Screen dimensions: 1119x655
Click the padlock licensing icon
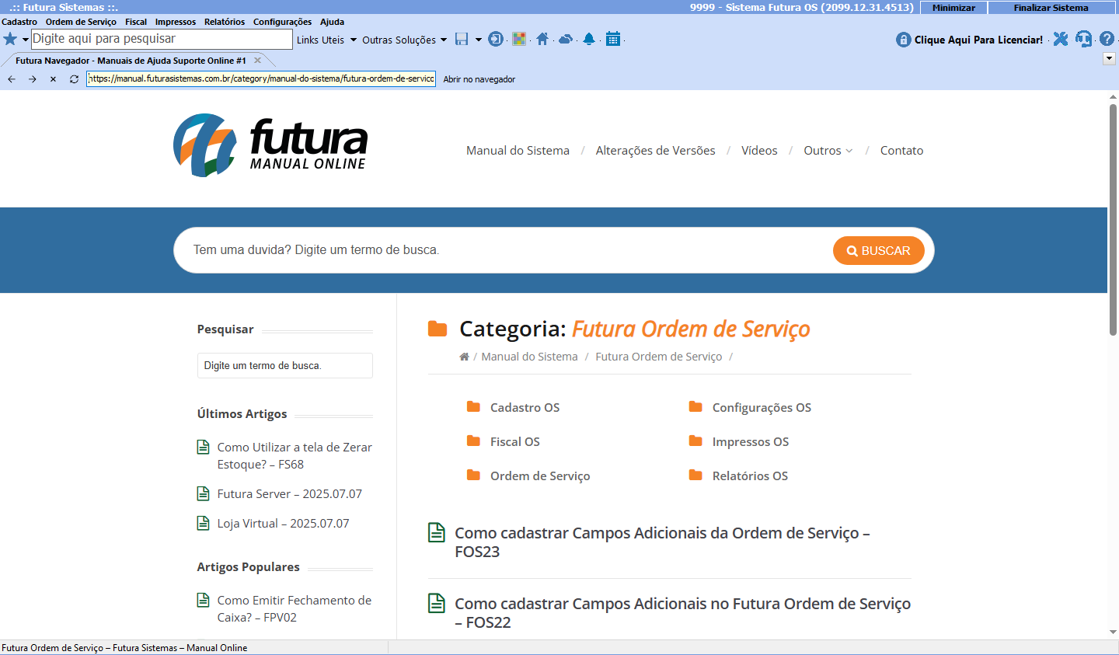pos(903,40)
